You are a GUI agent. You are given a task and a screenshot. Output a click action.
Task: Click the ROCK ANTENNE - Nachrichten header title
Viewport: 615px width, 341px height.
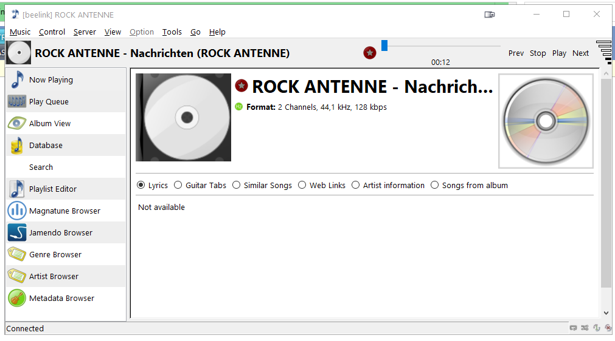click(162, 53)
